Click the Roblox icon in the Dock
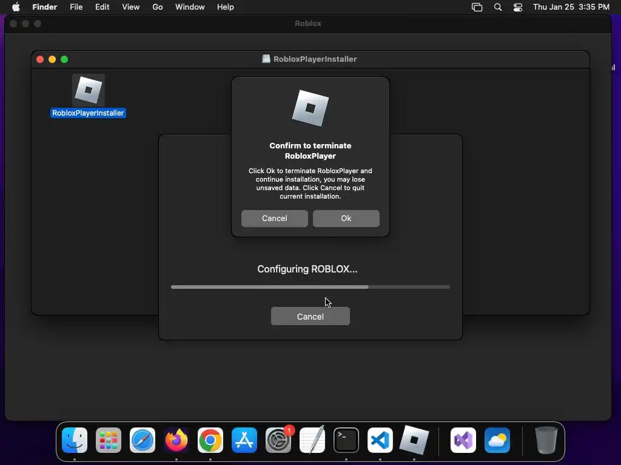The width and height of the screenshot is (621, 465). click(x=414, y=440)
